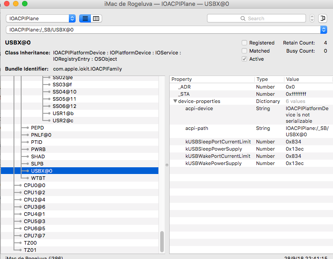Select the kUSBSleepPortCurrentLimit property row
The width and height of the screenshot is (333, 259).
click(251, 142)
